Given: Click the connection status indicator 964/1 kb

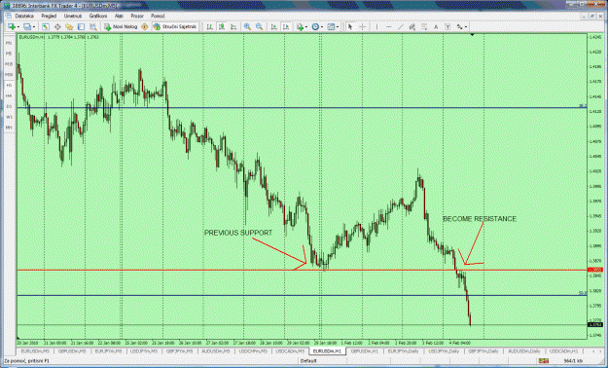Looking at the screenshot, I should click(560, 361).
